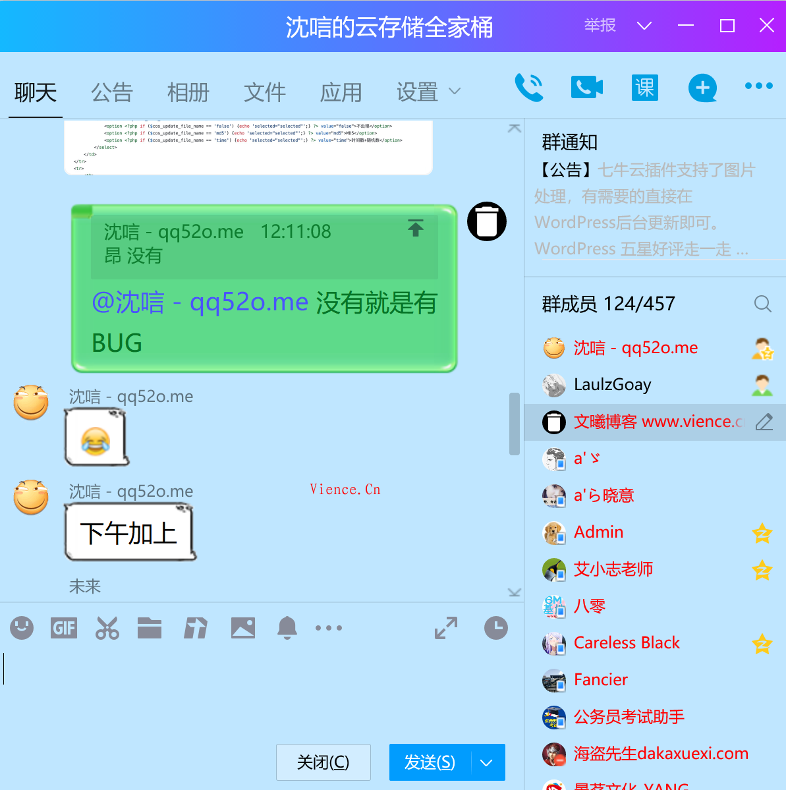This screenshot has height=790, width=786.
Task: Start a voice call
Action: coord(530,88)
